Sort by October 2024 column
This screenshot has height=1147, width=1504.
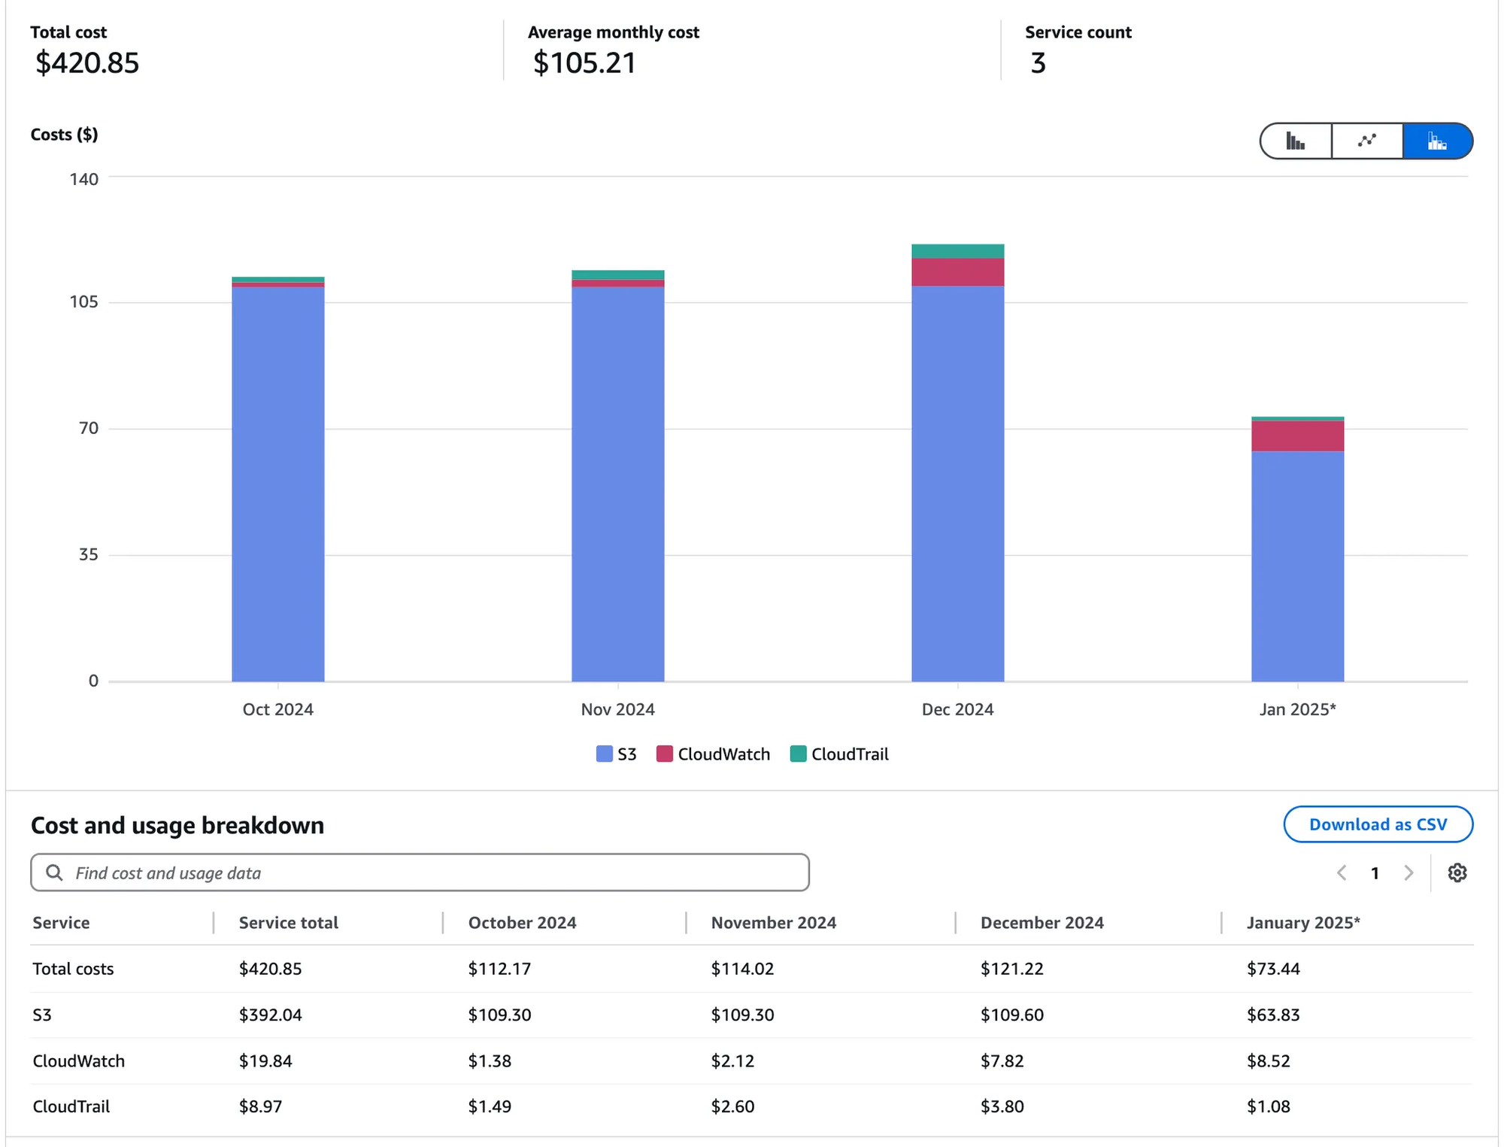pos(522,922)
